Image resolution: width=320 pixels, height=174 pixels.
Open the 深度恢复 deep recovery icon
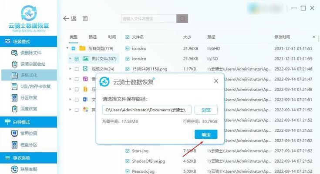tap(14, 109)
